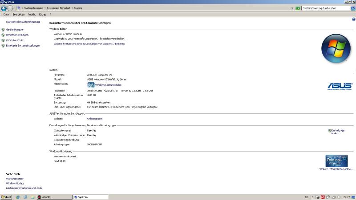Click the shield icon beside Remoteeinstellungen

coord(3,35)
